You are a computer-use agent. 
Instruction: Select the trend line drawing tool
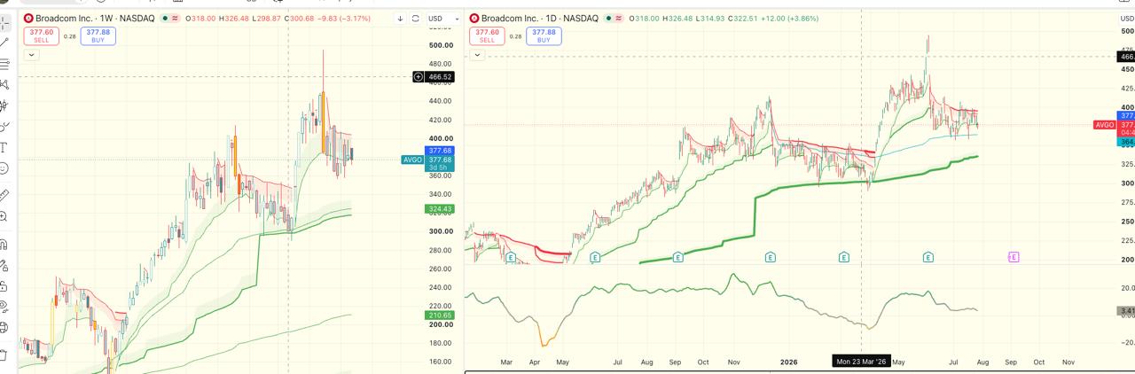click(4, 41)
